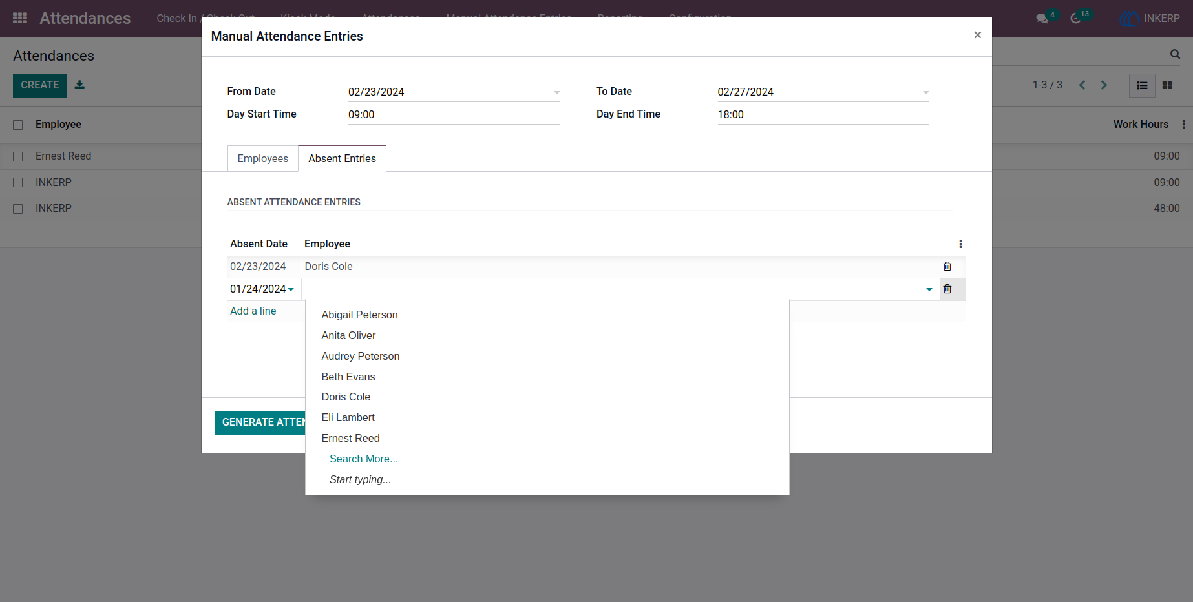Open Work Hours column options menu
The width and height of the screenshot is (1193, 602).
coord(1183,124)
